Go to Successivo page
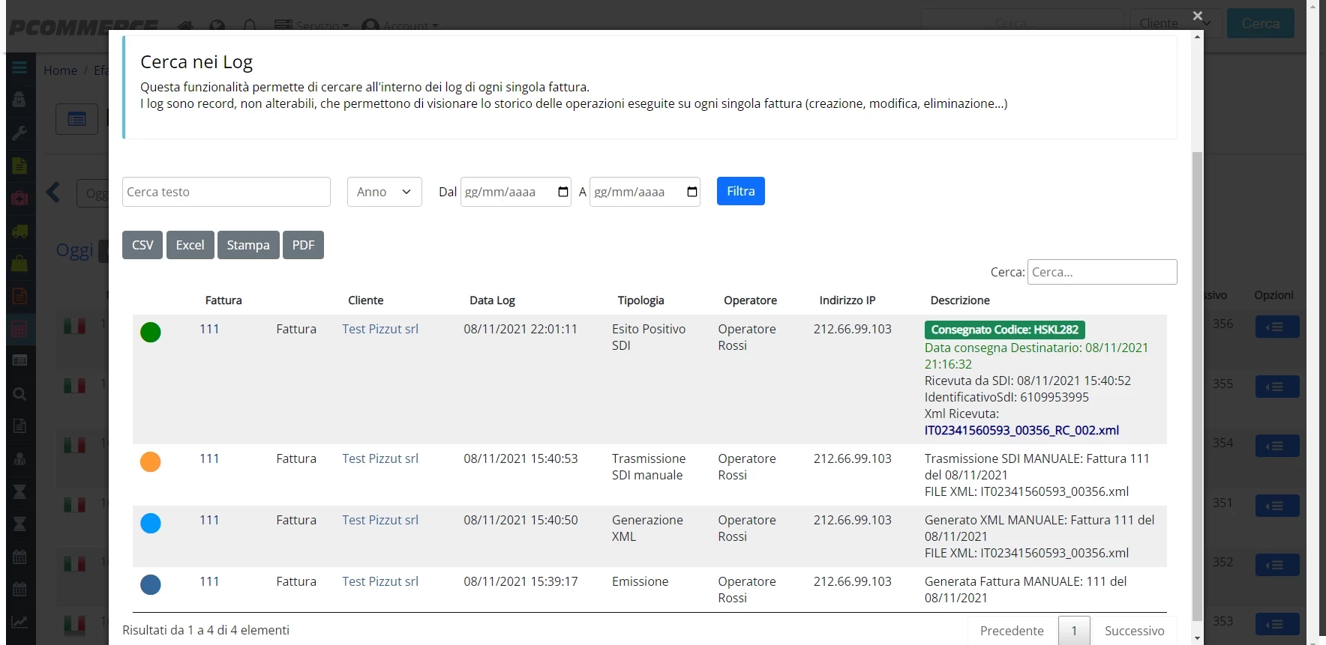 click(x=1134, y=631)
